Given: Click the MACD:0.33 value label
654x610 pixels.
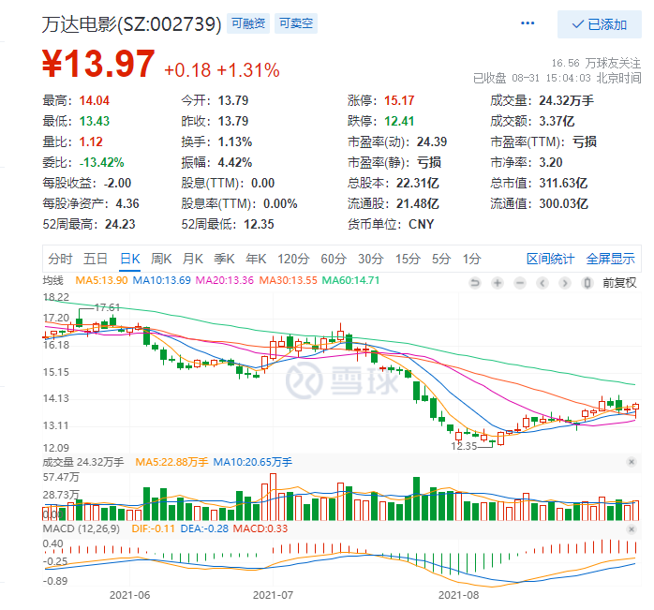Looking at the screenshot, I should (x=260, y=528).
